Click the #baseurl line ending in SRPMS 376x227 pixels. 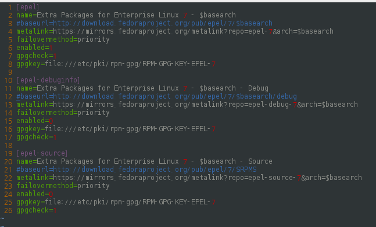137,170
